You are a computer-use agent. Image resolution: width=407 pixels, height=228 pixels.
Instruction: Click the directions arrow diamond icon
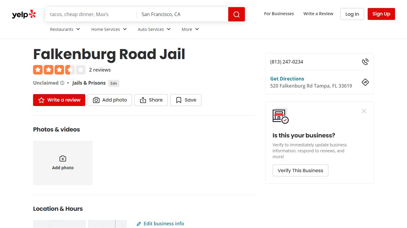tap(365, 82)
